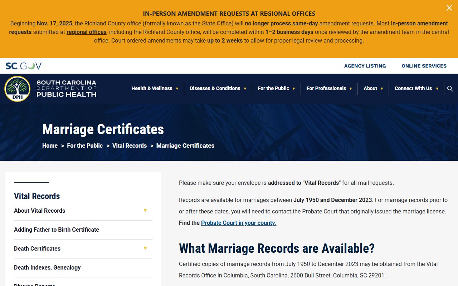Expand Health & Wellness dropdown arrow

tap(177, 89)
